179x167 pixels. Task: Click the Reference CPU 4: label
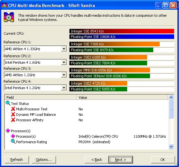[17, 81]
